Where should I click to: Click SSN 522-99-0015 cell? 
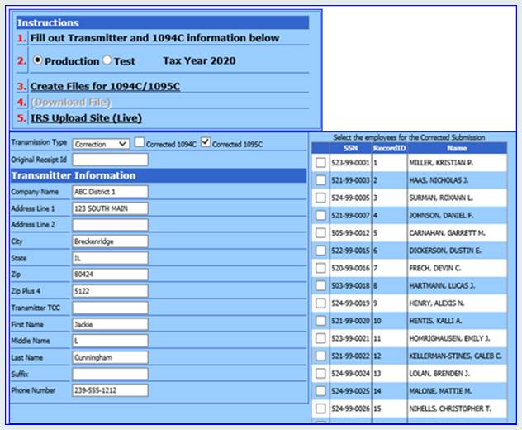350,251
